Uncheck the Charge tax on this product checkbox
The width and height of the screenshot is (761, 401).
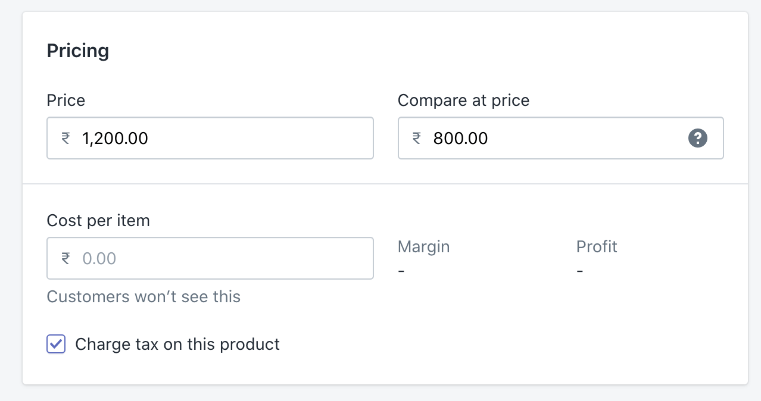pyautogui.click(x=56, y=344)
